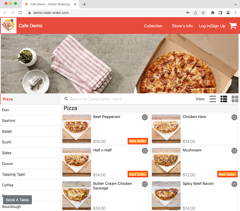This screenshot has height=211, width=240.
Task: Open the shopping cart
Action: point(233,26)
